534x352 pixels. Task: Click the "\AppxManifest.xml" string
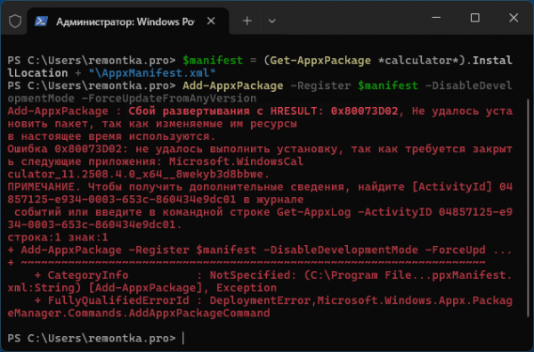[x=152, y=73]
